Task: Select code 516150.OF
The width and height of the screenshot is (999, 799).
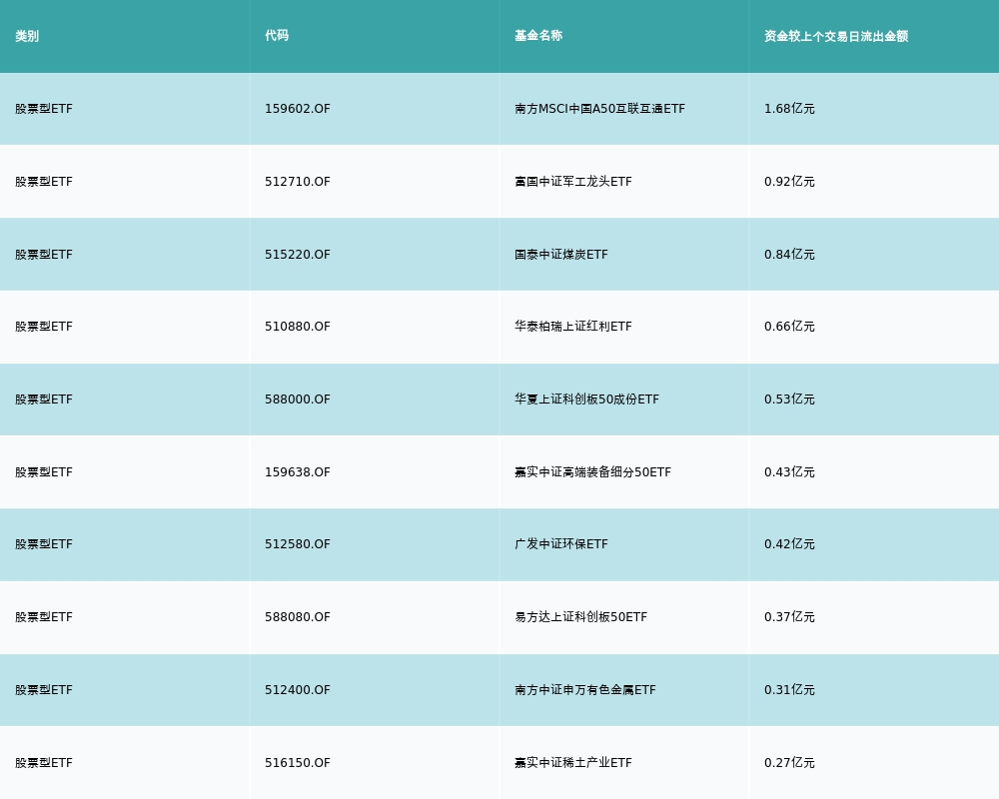Action: [x=298, y=763]
